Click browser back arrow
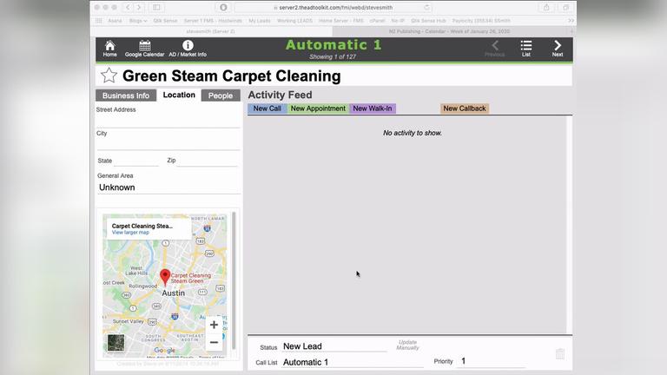 coord(127,7)
